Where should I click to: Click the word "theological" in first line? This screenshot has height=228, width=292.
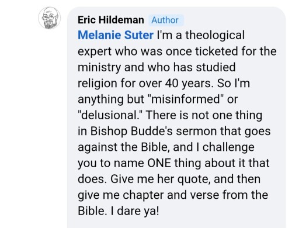pos(215,36)
